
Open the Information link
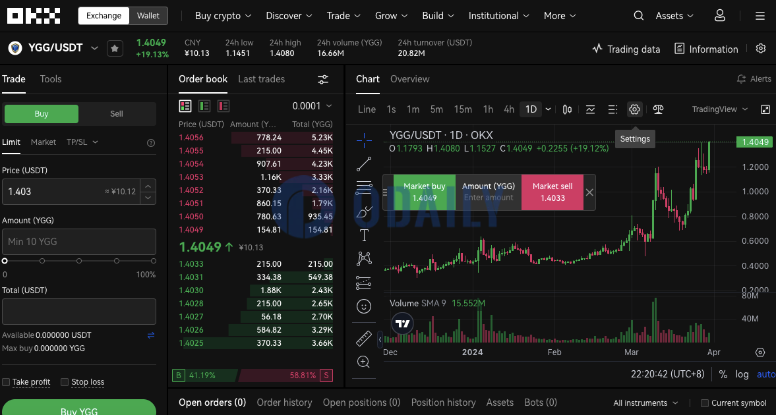[706, 49]
